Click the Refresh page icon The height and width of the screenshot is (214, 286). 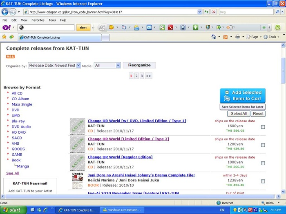click(206, 12)
